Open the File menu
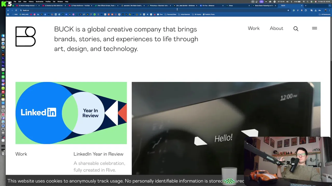Image resolution: width=332 pixels, height=186 pixels. pyautogui.click(x=15, y=2)
